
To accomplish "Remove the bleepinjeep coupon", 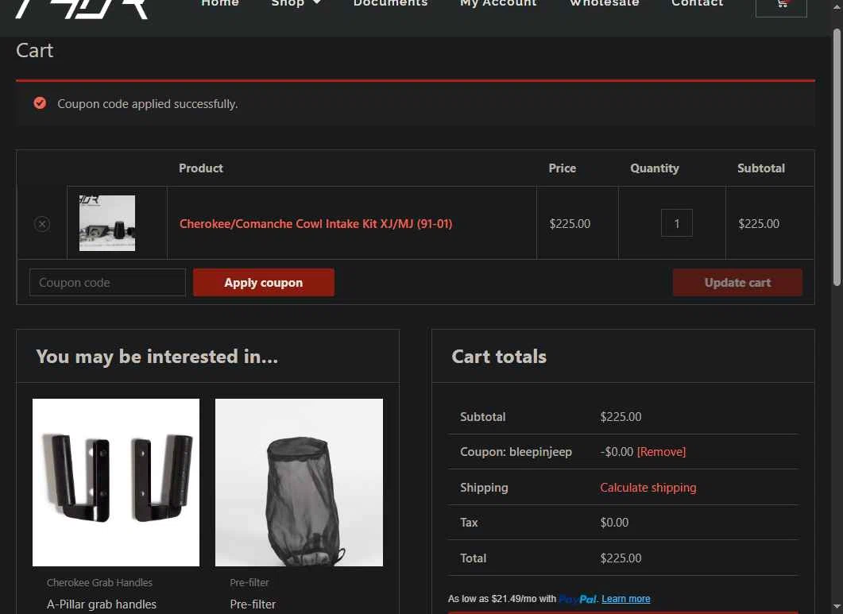I will pos(661,452).
